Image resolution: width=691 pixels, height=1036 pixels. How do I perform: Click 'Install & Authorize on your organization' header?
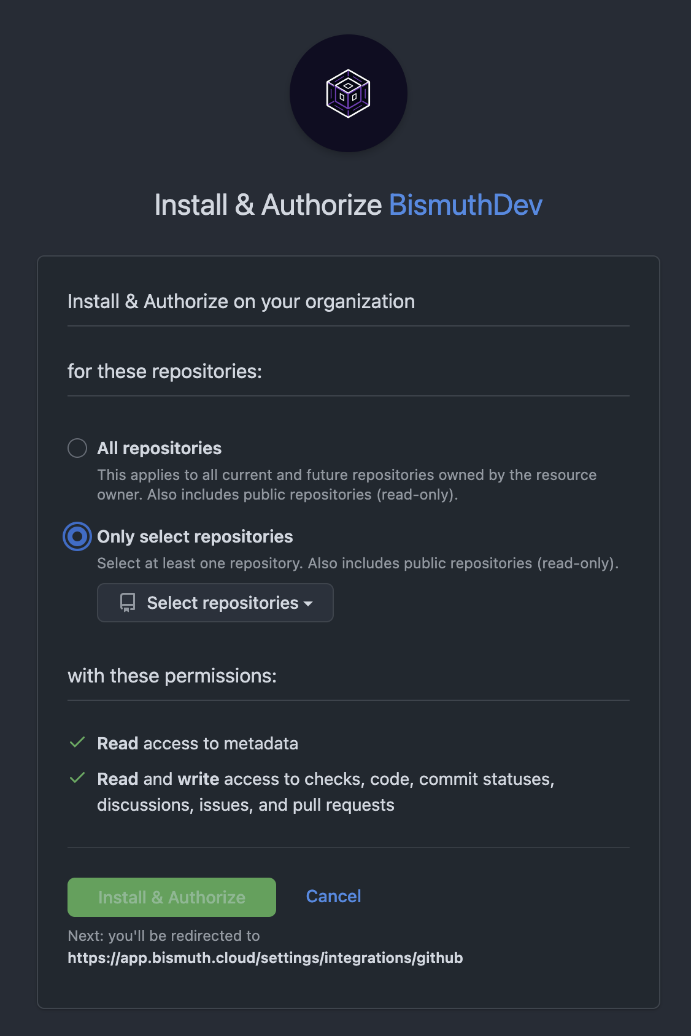(x=241, y=301)
